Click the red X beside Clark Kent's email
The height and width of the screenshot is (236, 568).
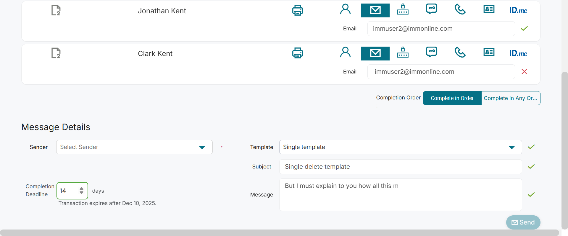tap(524, 72)
